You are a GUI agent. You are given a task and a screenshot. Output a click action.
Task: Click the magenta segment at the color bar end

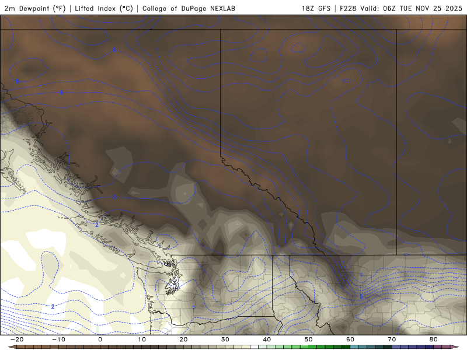click(x=446, y=347)
